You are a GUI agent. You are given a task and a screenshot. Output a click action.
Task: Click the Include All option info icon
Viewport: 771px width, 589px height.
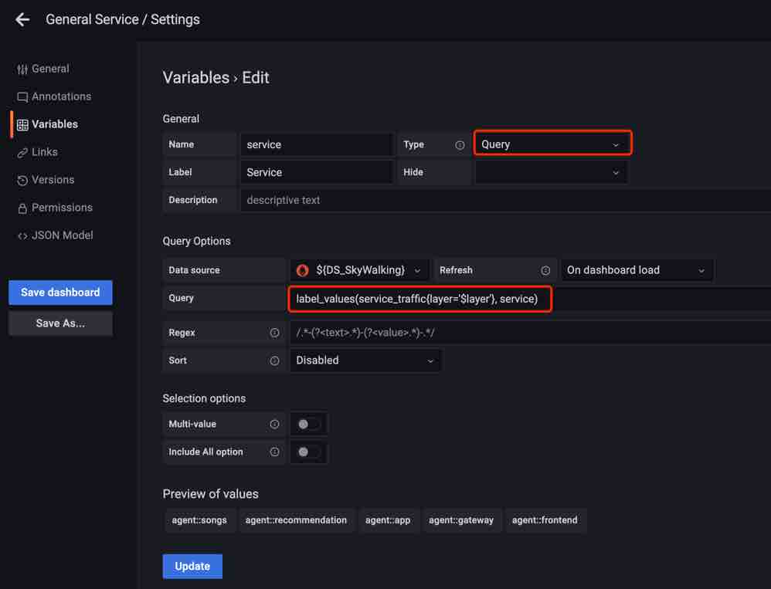(274, 452)
